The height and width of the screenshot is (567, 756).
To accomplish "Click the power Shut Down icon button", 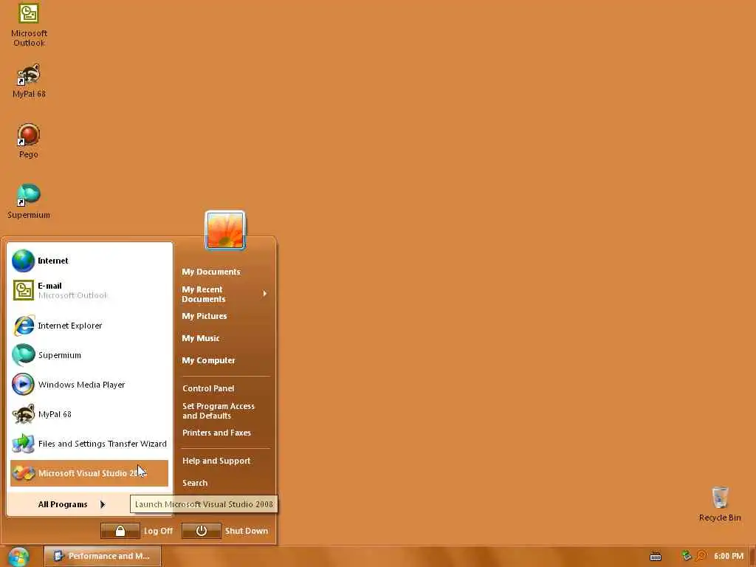I will click(202, 531).
